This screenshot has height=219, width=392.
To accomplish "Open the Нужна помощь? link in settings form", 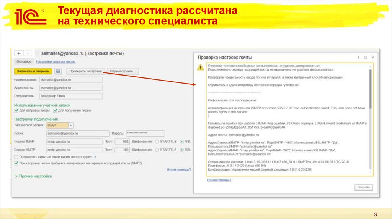I will [179, 169].
